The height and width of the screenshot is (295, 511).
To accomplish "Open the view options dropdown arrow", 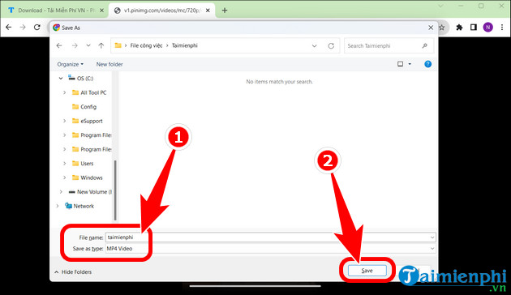I will [410, 64].
